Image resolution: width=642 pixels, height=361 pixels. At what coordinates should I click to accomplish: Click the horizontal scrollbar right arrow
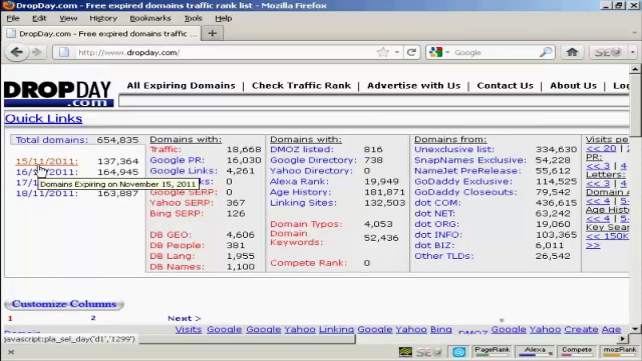point(622,339)
